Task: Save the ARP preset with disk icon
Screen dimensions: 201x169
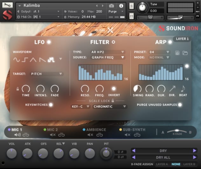Action: (178, 52)
